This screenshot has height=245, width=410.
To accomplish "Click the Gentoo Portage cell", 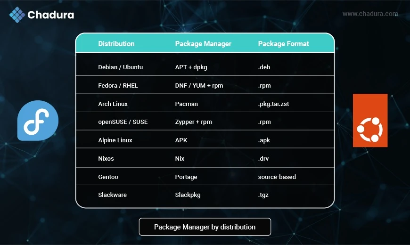I will [x=186, y=177].
